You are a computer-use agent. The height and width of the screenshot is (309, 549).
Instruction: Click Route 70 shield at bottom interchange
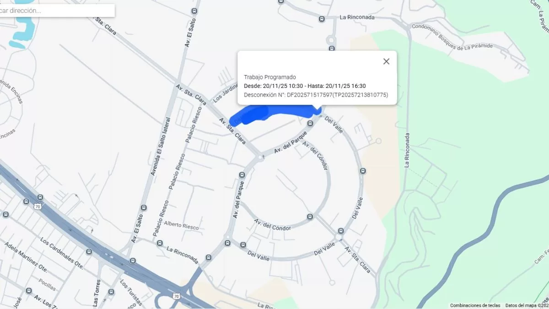point(176,297)
